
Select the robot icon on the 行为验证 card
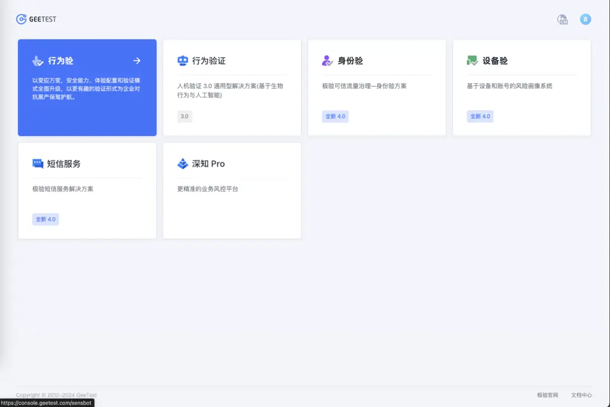pyautogui.click(x=182, y=60)
